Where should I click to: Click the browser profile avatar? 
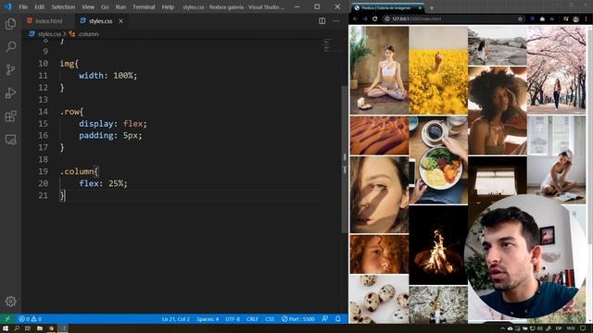[x=576, y=18]
